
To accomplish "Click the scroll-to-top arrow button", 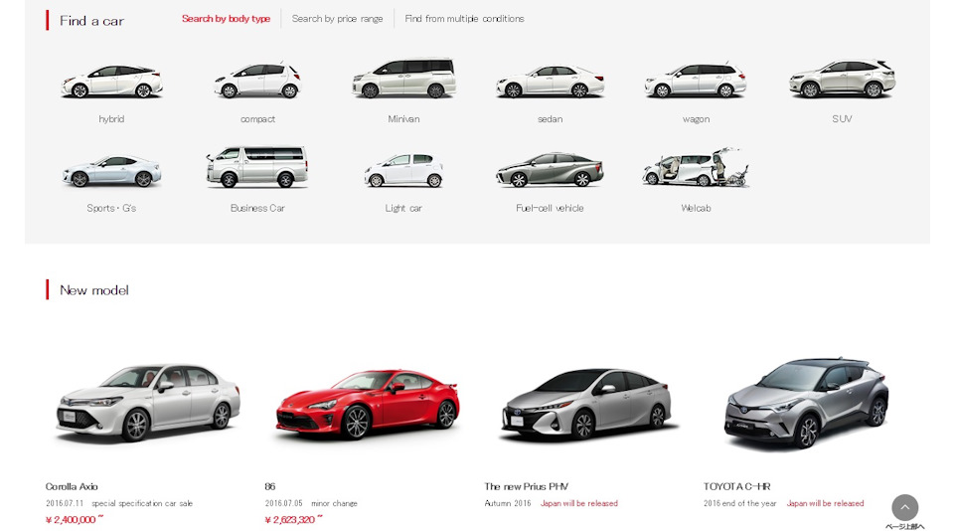I will click(904, 507).
